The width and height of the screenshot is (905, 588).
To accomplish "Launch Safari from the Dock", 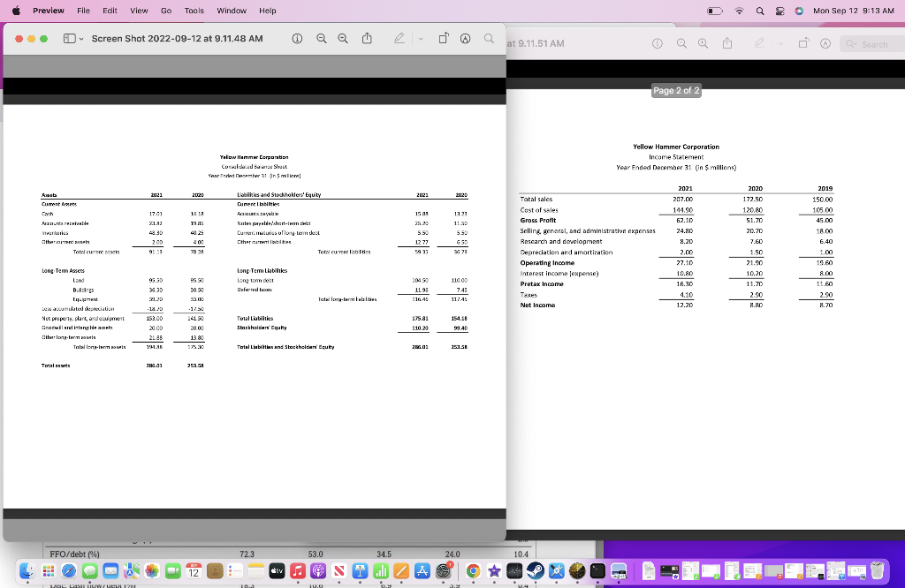I will pyautogui.click(x=69, y=570).
